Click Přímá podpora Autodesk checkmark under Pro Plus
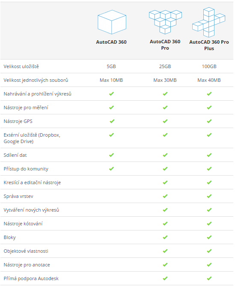 (x=209, y=278)
